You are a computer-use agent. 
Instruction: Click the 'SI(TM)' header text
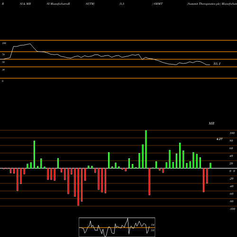pos(90,4)
